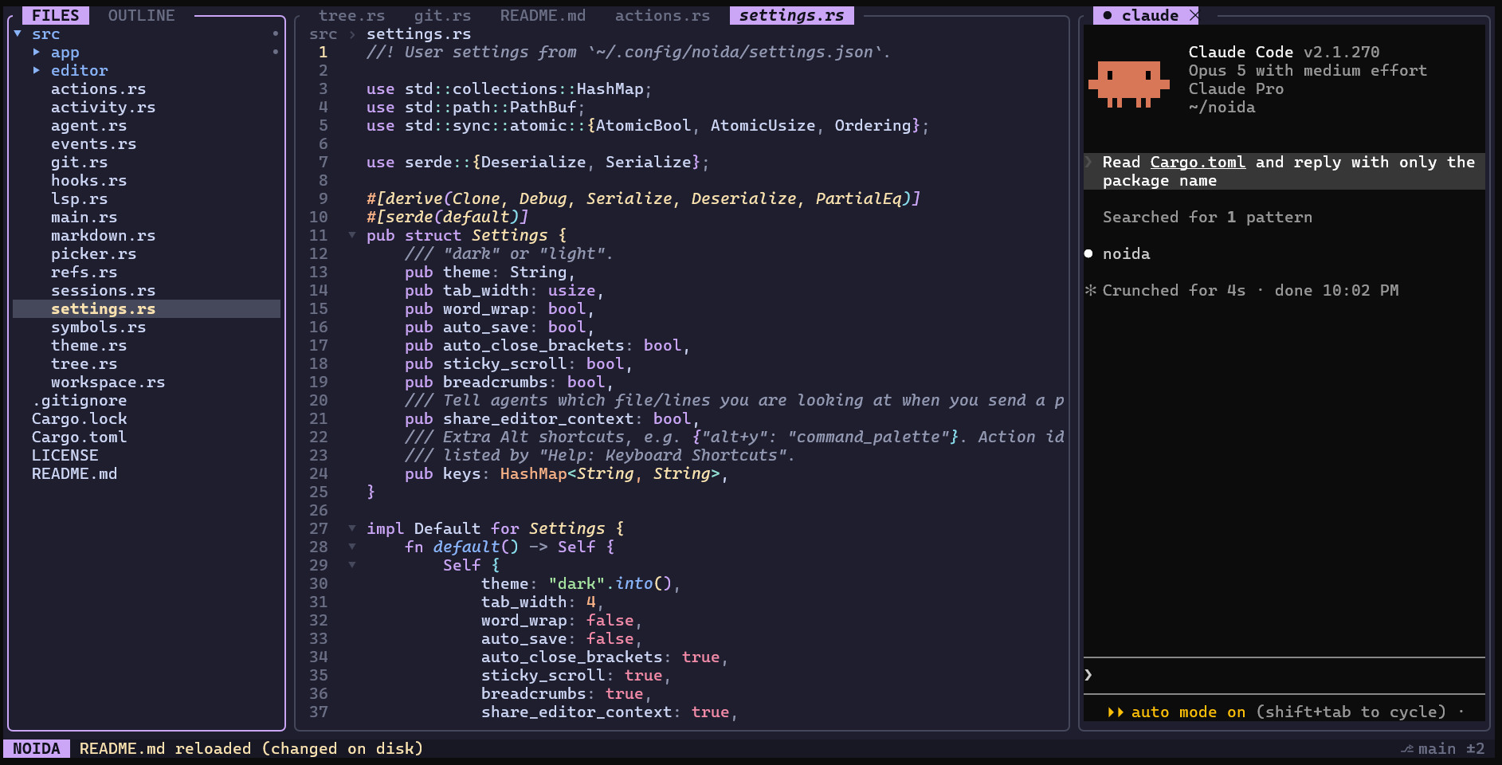
Task: Click settings.rs in the breadcrumb path
Action: 418,33
